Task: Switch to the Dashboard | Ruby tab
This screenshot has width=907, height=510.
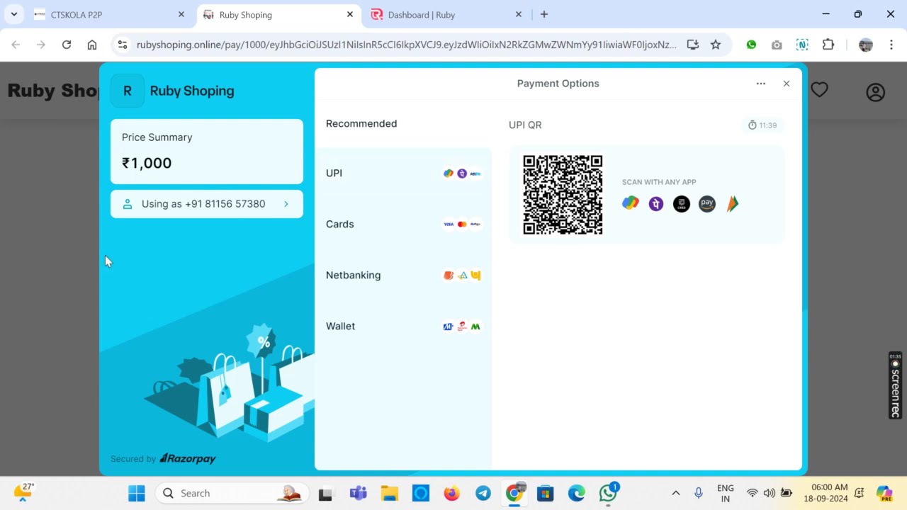Action: (x=447, y=14)
